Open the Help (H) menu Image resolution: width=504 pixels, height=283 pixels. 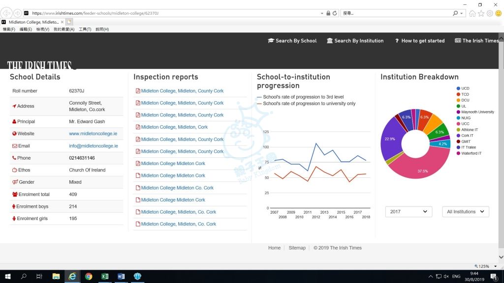click(102, 29)
